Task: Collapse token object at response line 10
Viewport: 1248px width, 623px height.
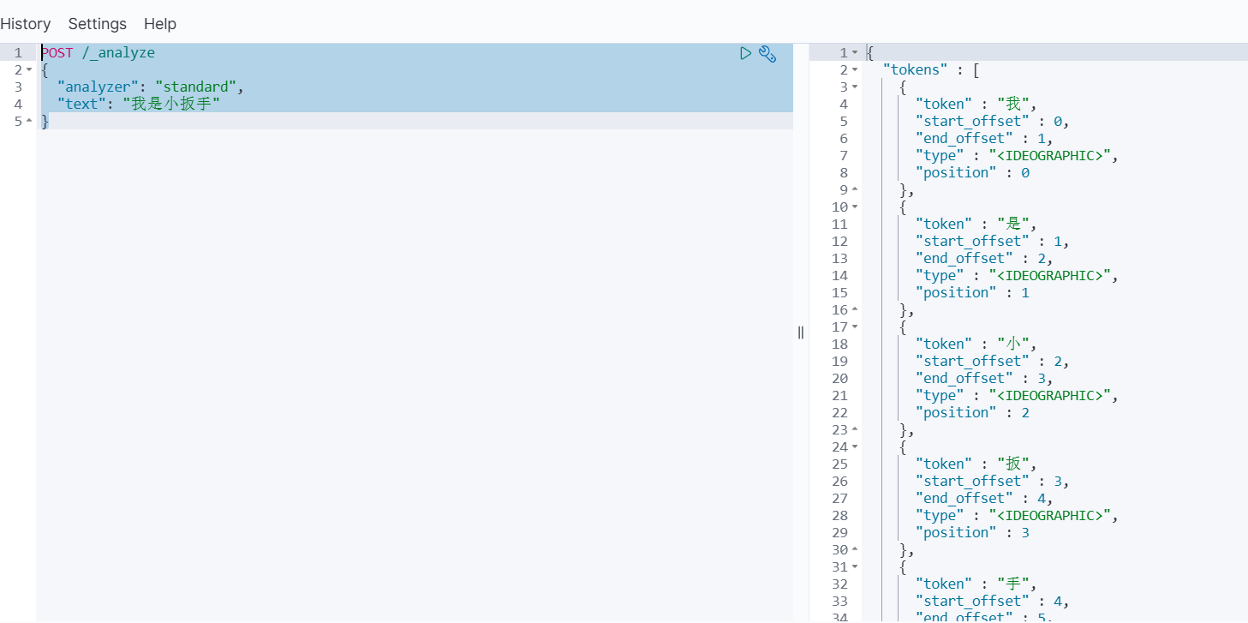Action: (855, 207)
